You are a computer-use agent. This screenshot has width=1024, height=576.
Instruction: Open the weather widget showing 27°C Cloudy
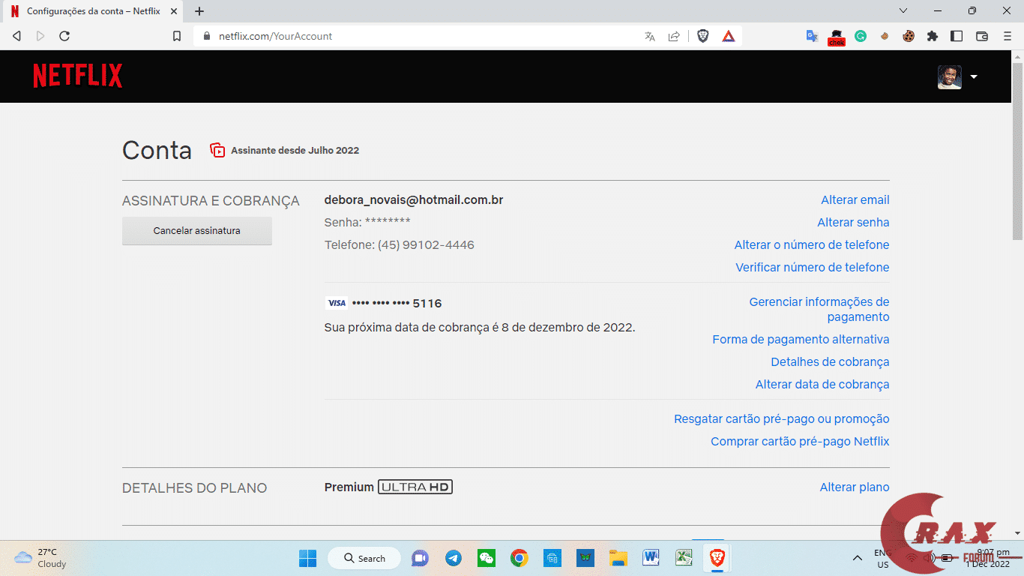41,558
